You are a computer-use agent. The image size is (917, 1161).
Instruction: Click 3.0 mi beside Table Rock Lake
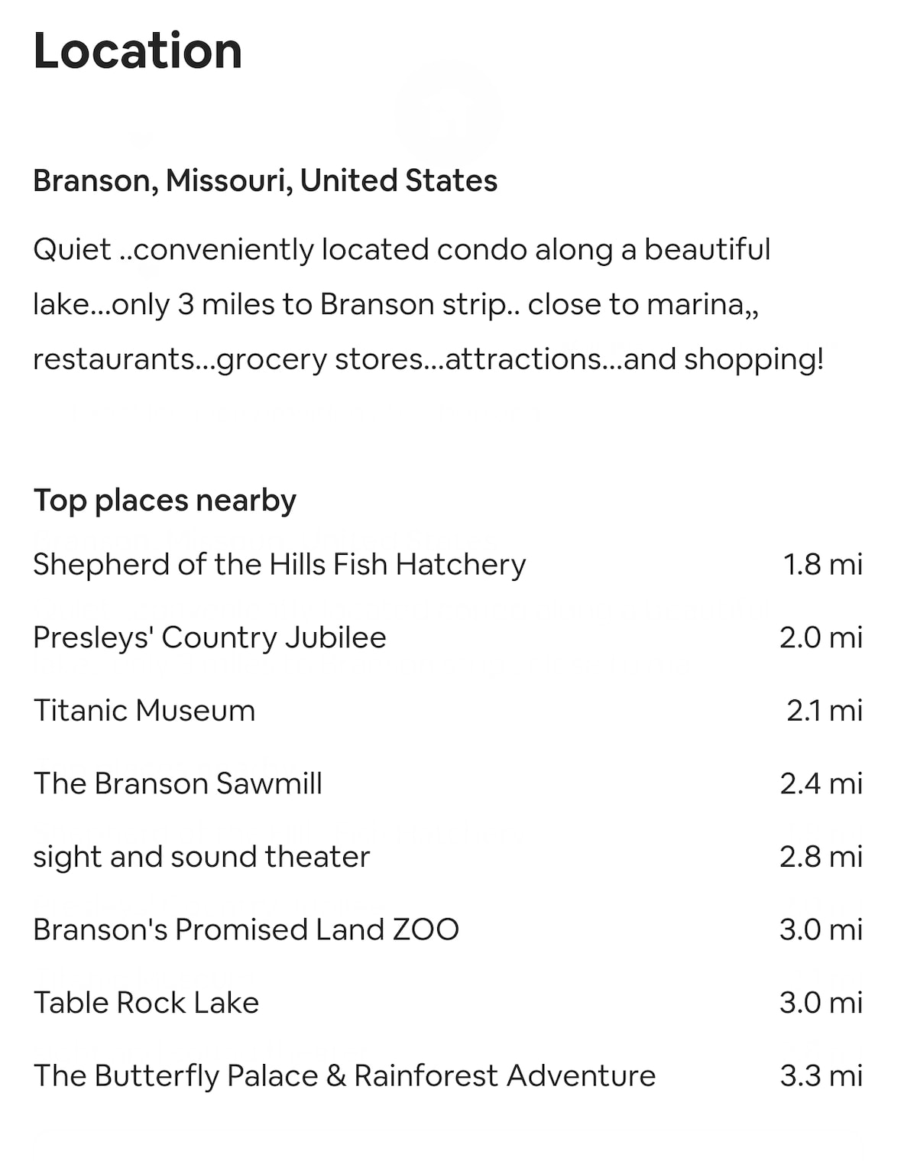pyautogui.click(x=821, y=1003)
